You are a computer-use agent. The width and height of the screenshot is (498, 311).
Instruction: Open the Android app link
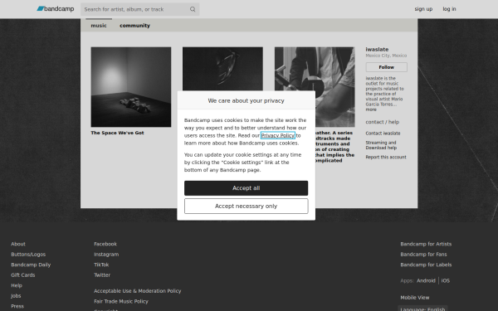tap(426, 281)
